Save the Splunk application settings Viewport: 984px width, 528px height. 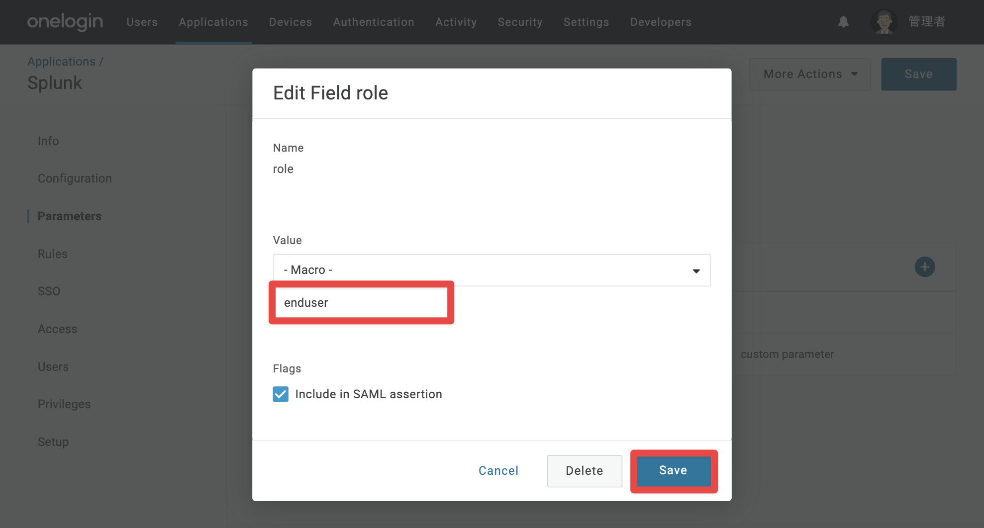point(918,74)
